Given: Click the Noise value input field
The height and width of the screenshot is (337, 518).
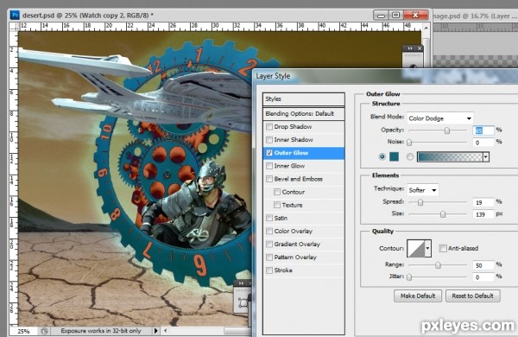Looking at the screenshot, I should pyautogui.click(x=483, y=143).
